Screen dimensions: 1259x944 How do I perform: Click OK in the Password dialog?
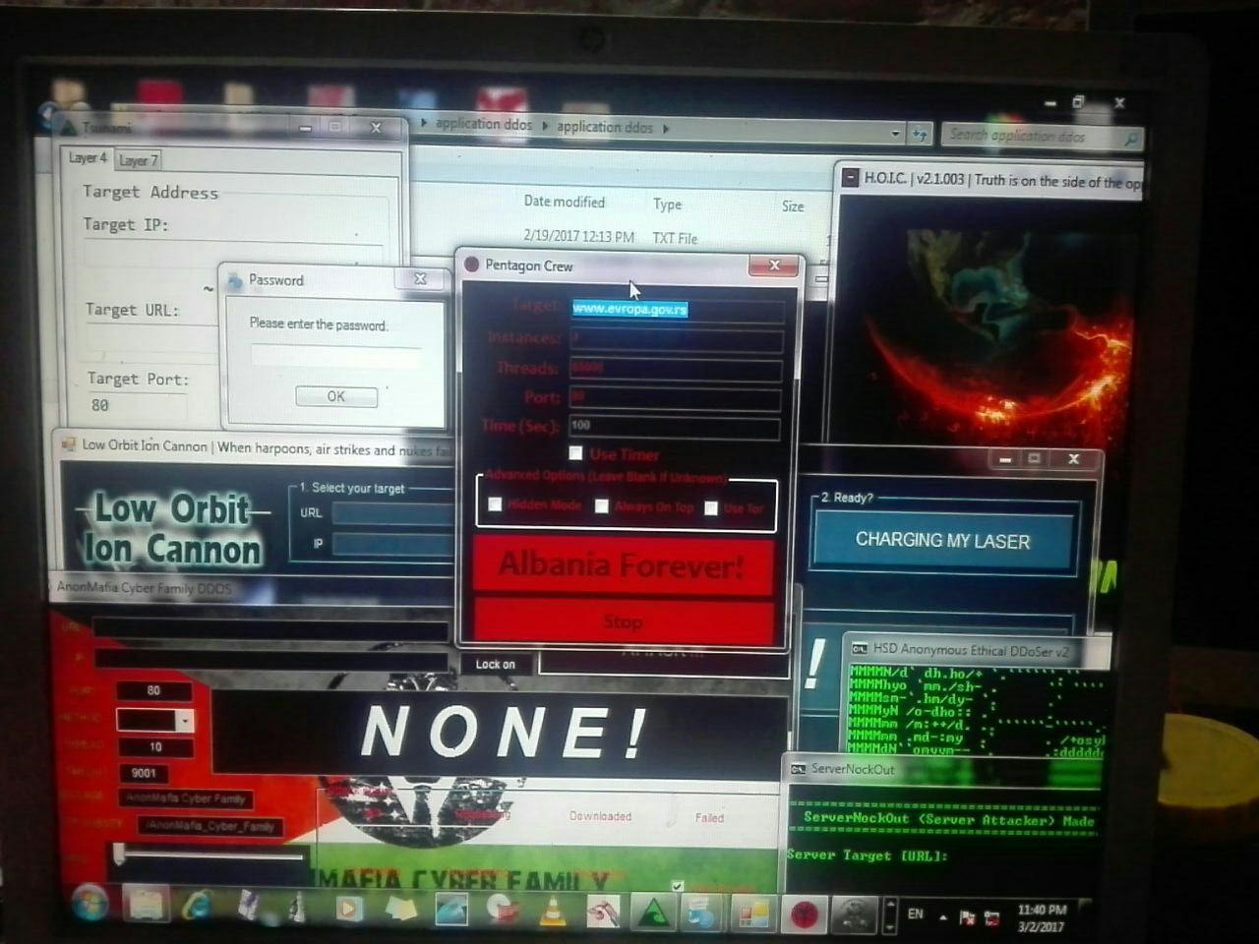(x=336, y=396)
